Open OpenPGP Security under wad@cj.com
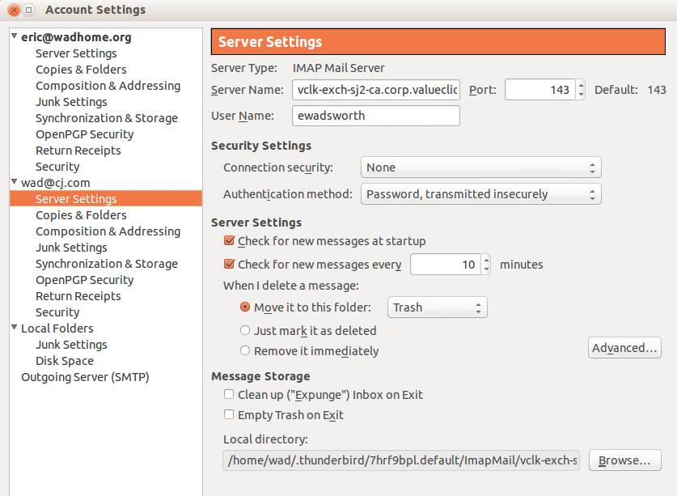Screen dimensions: 677x496 tap(84, 280)
